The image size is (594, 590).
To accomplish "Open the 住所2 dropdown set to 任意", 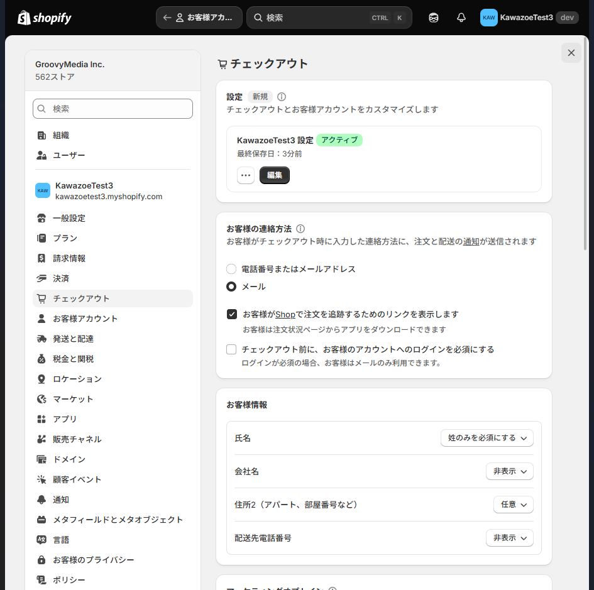I will [x=514, y=505].
